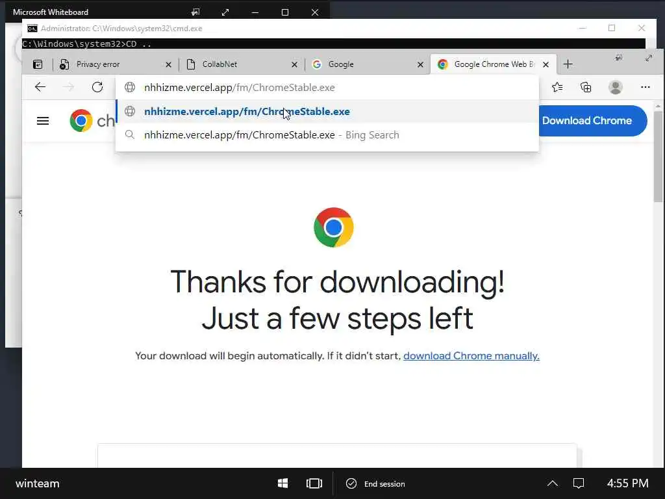Close the Privacy error tab

[x=168, y=64]
